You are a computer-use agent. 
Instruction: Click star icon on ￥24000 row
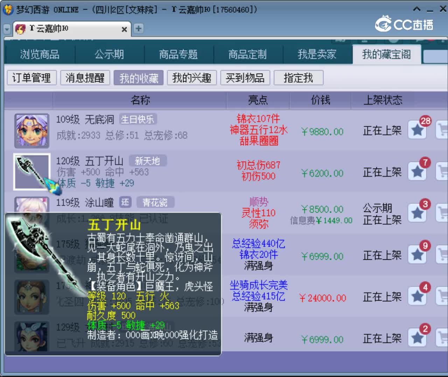click(417, 296)
